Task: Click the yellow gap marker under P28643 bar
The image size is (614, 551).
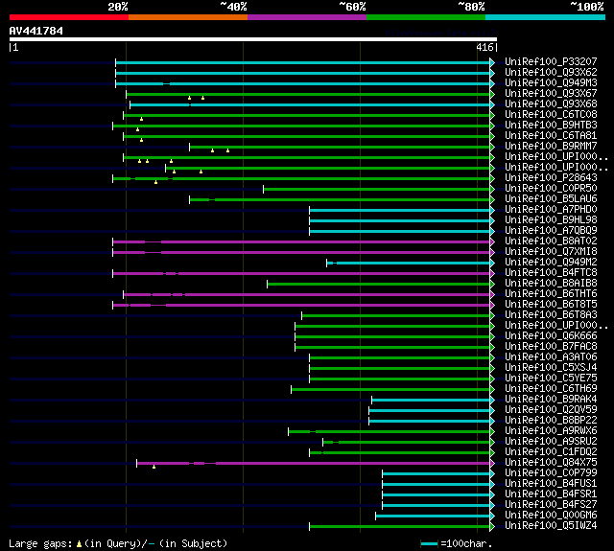Action: pos(155,182)
